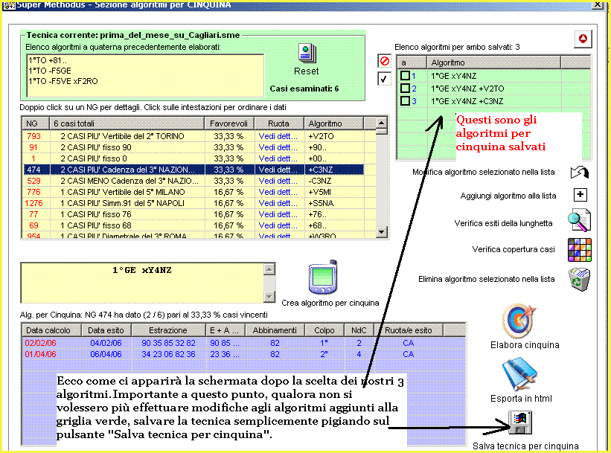
Task: Click Salva tecnica per cinquina floppy icon
Action: point(520,423)
